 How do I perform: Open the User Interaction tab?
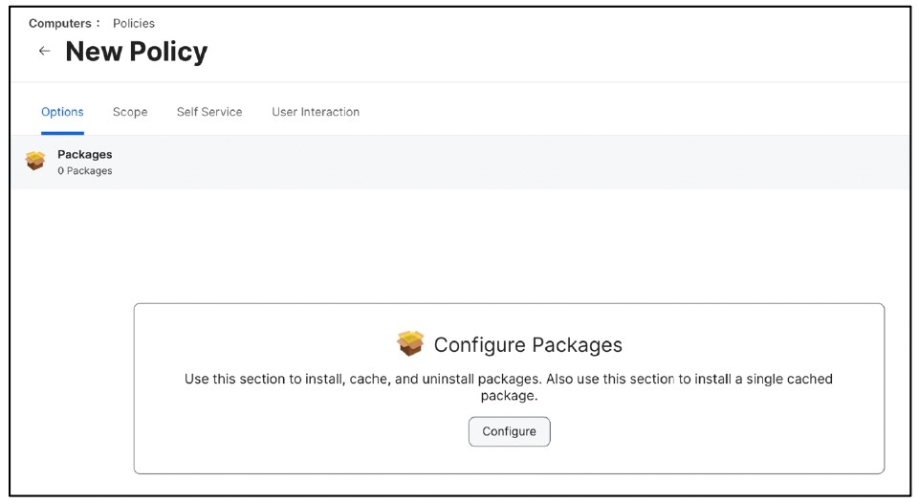(x=316, y=112)
